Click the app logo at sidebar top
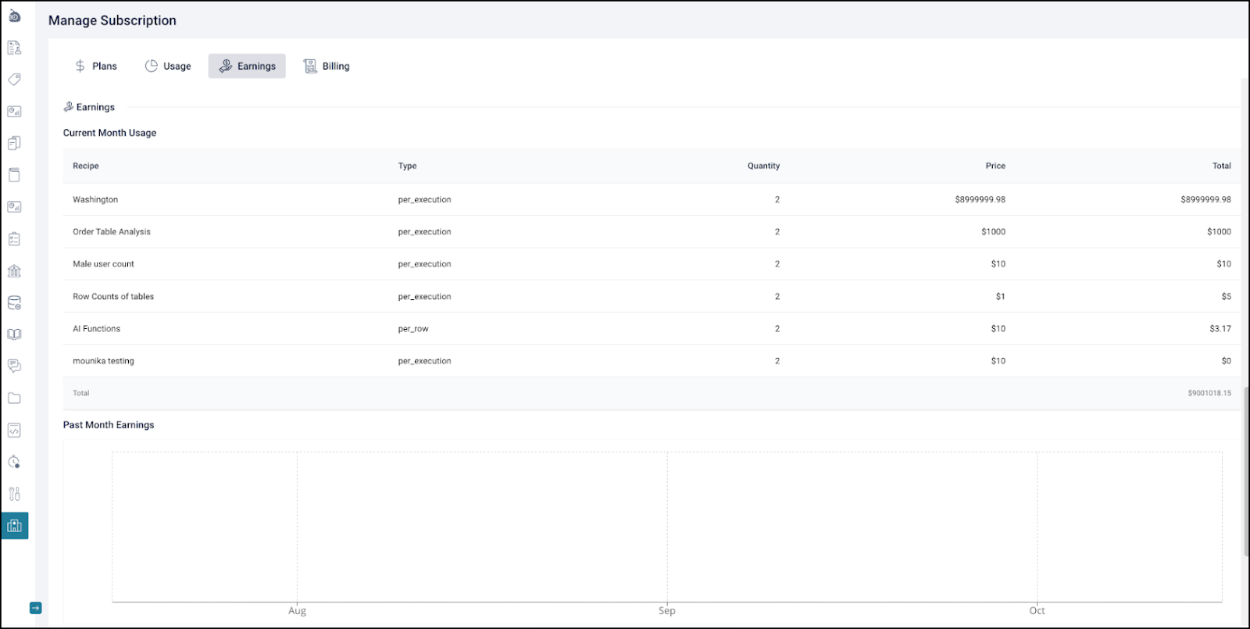Screen dimensions: 1250x629 [14, 16]
